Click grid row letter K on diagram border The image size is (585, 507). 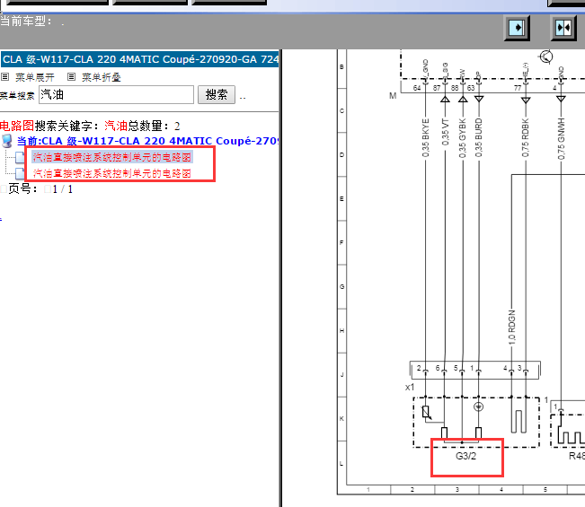tap(341, 419)
